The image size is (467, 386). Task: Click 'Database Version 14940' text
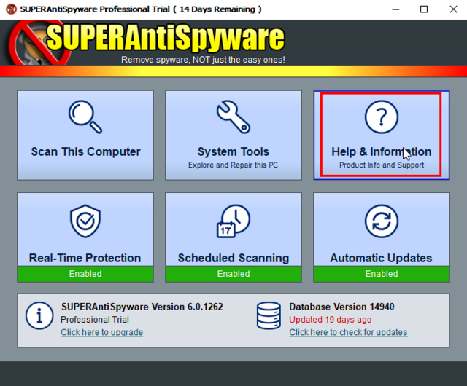pos(341,307)
